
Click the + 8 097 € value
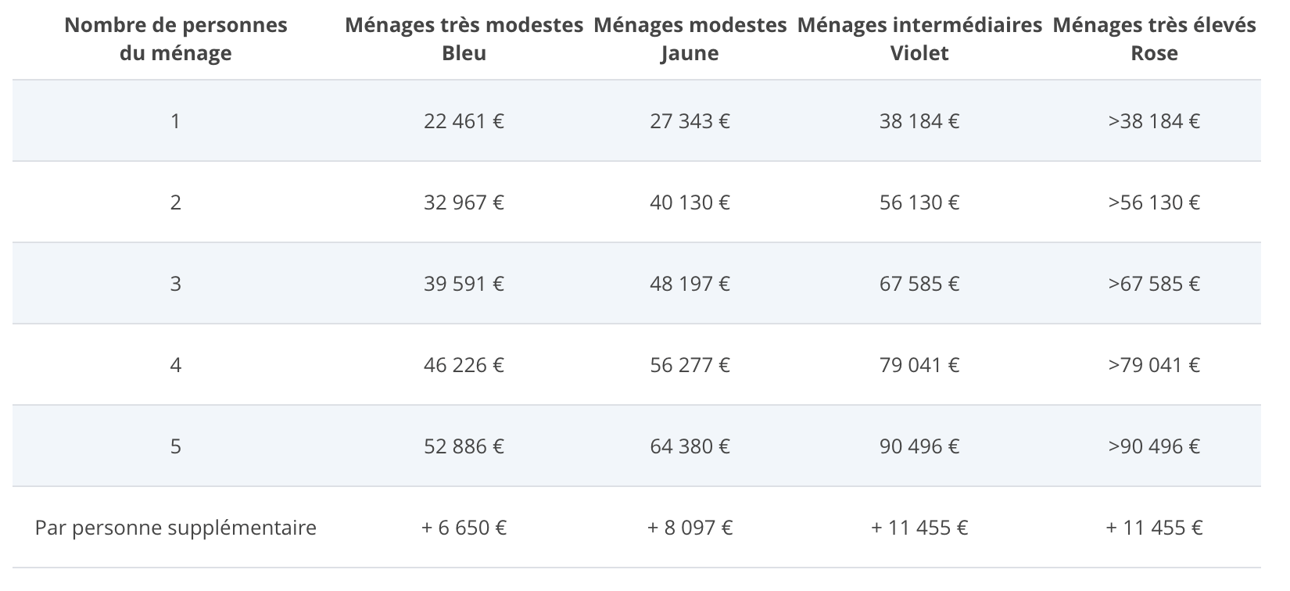(690, 528)
